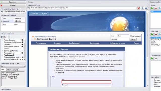This screenshot has height=91, width=161.
Task: Open Справка in forum navbar
Action: [57, 43]
